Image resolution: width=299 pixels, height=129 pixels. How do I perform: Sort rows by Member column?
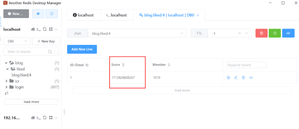click(x=169, y=65)
